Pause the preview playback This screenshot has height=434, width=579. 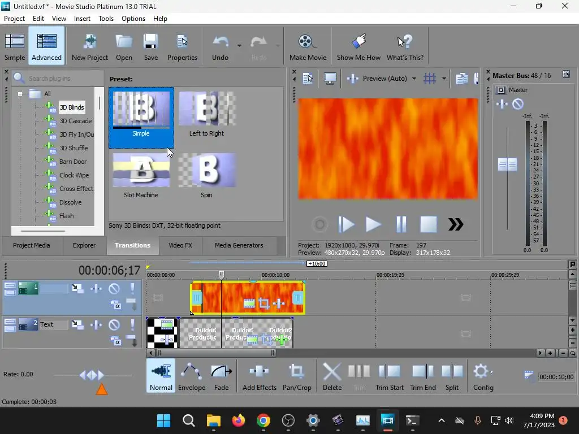(401, 224)
